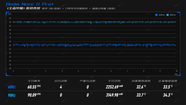Screen dimensions: 186x105
Task: Click the 45 tick on the FPS axis
Action: [x=10, y=57]
